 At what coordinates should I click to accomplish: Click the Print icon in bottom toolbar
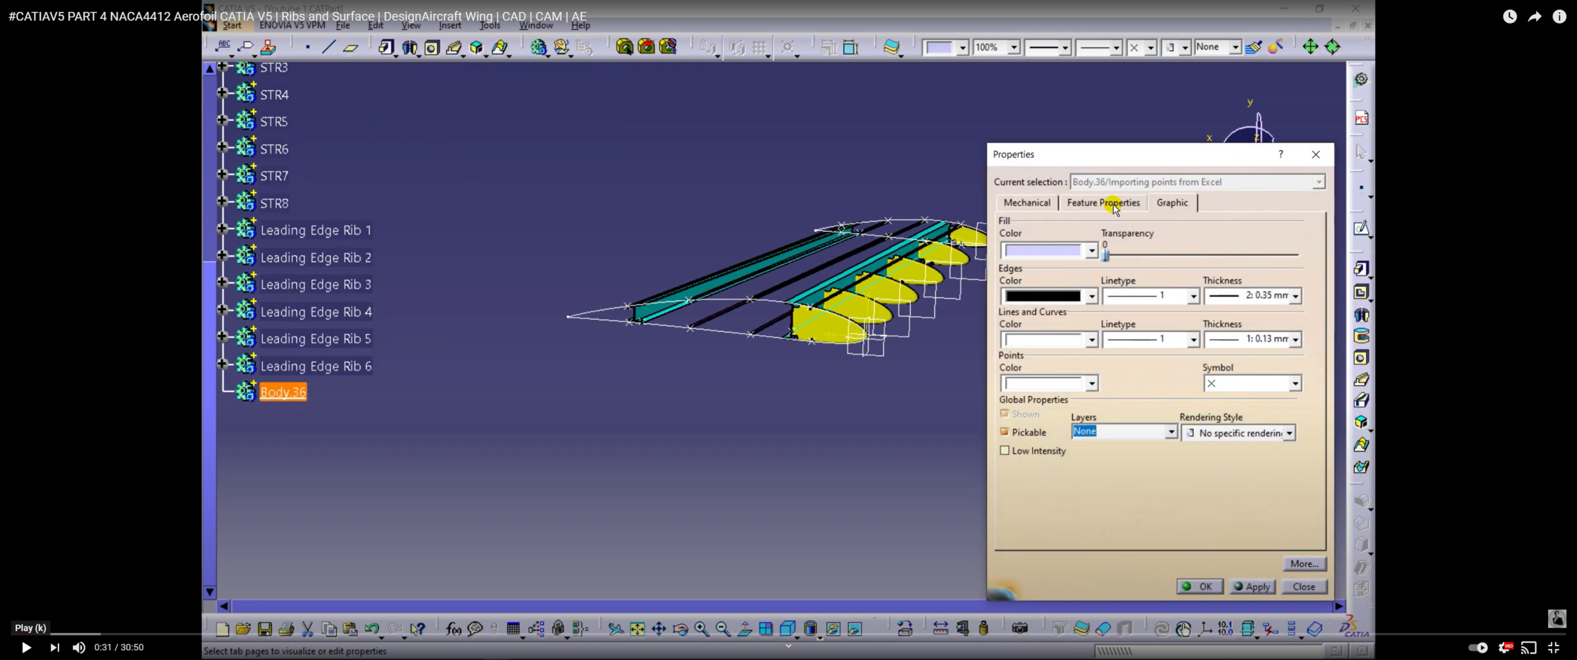pos(286,629)
